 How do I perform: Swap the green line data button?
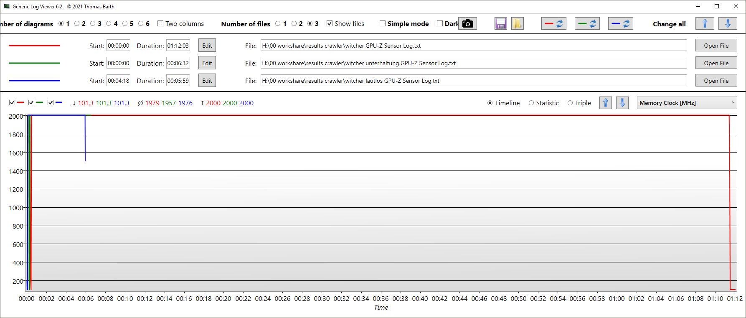click(x=587, y=24)
